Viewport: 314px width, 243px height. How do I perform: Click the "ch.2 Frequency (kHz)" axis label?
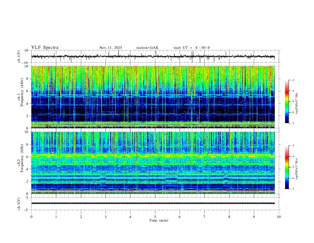pyautogui.click(x=21, y=158)
